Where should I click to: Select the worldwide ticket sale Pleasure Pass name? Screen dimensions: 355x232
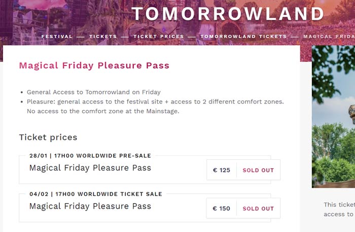coord(90,206)
